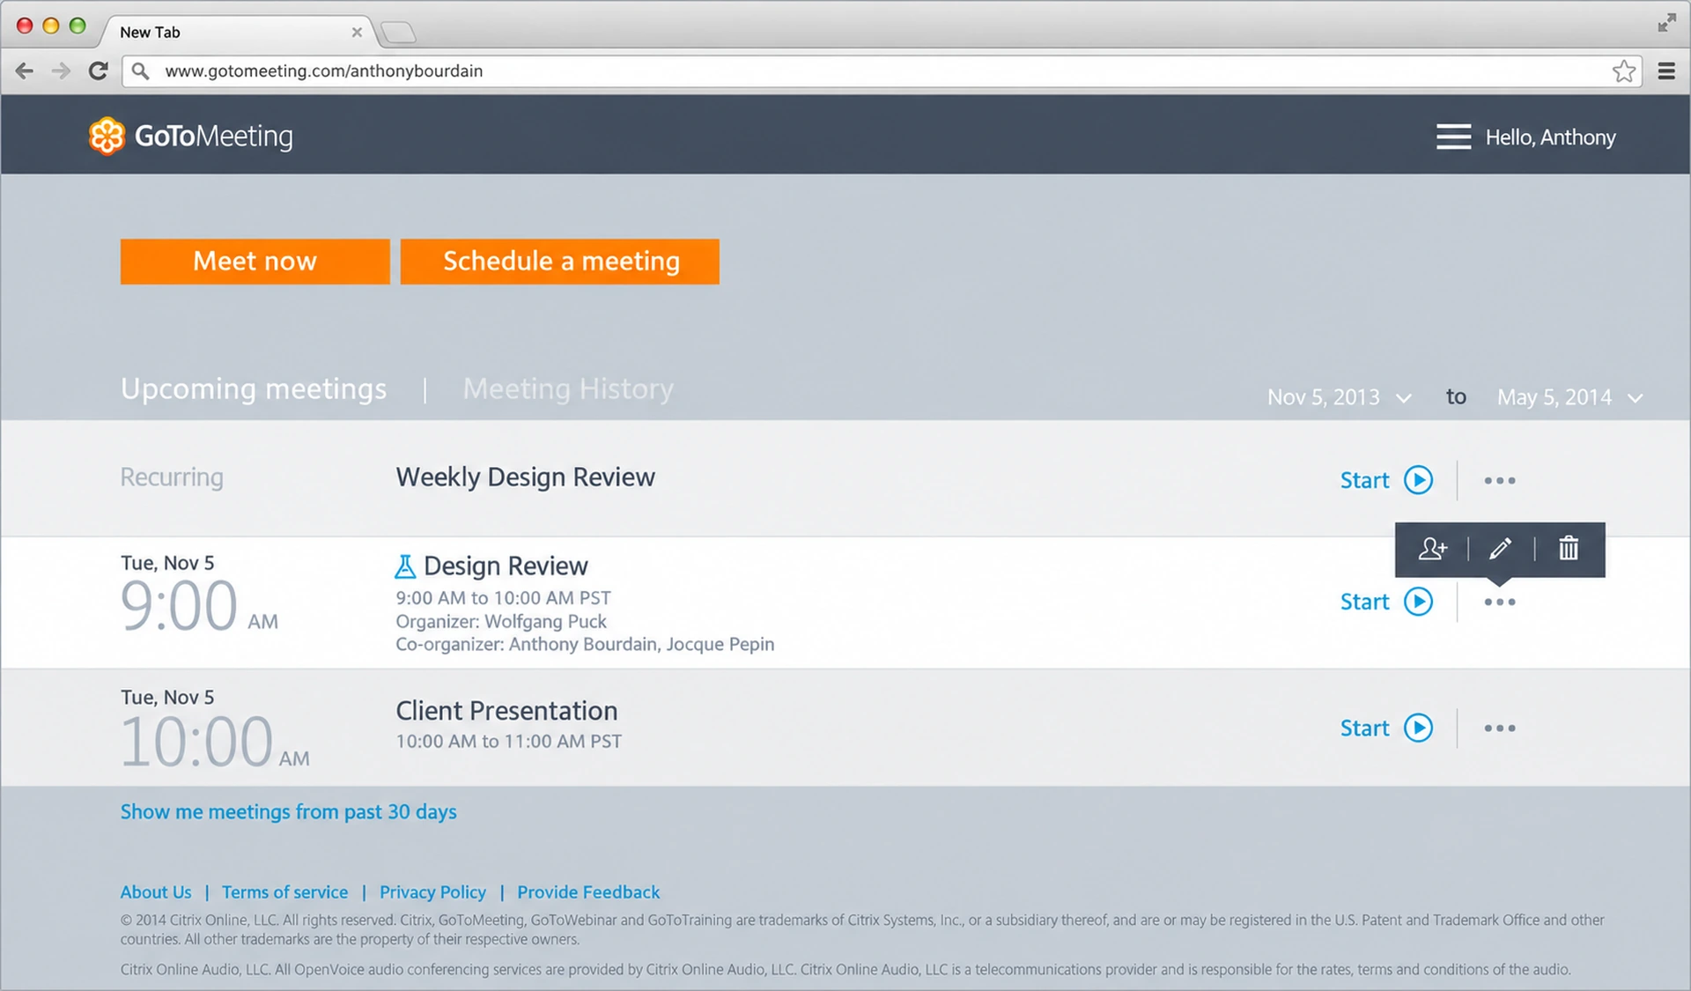Click the GoToMeeting logo
1691x991 pixels.
click(x=190, y=137)
